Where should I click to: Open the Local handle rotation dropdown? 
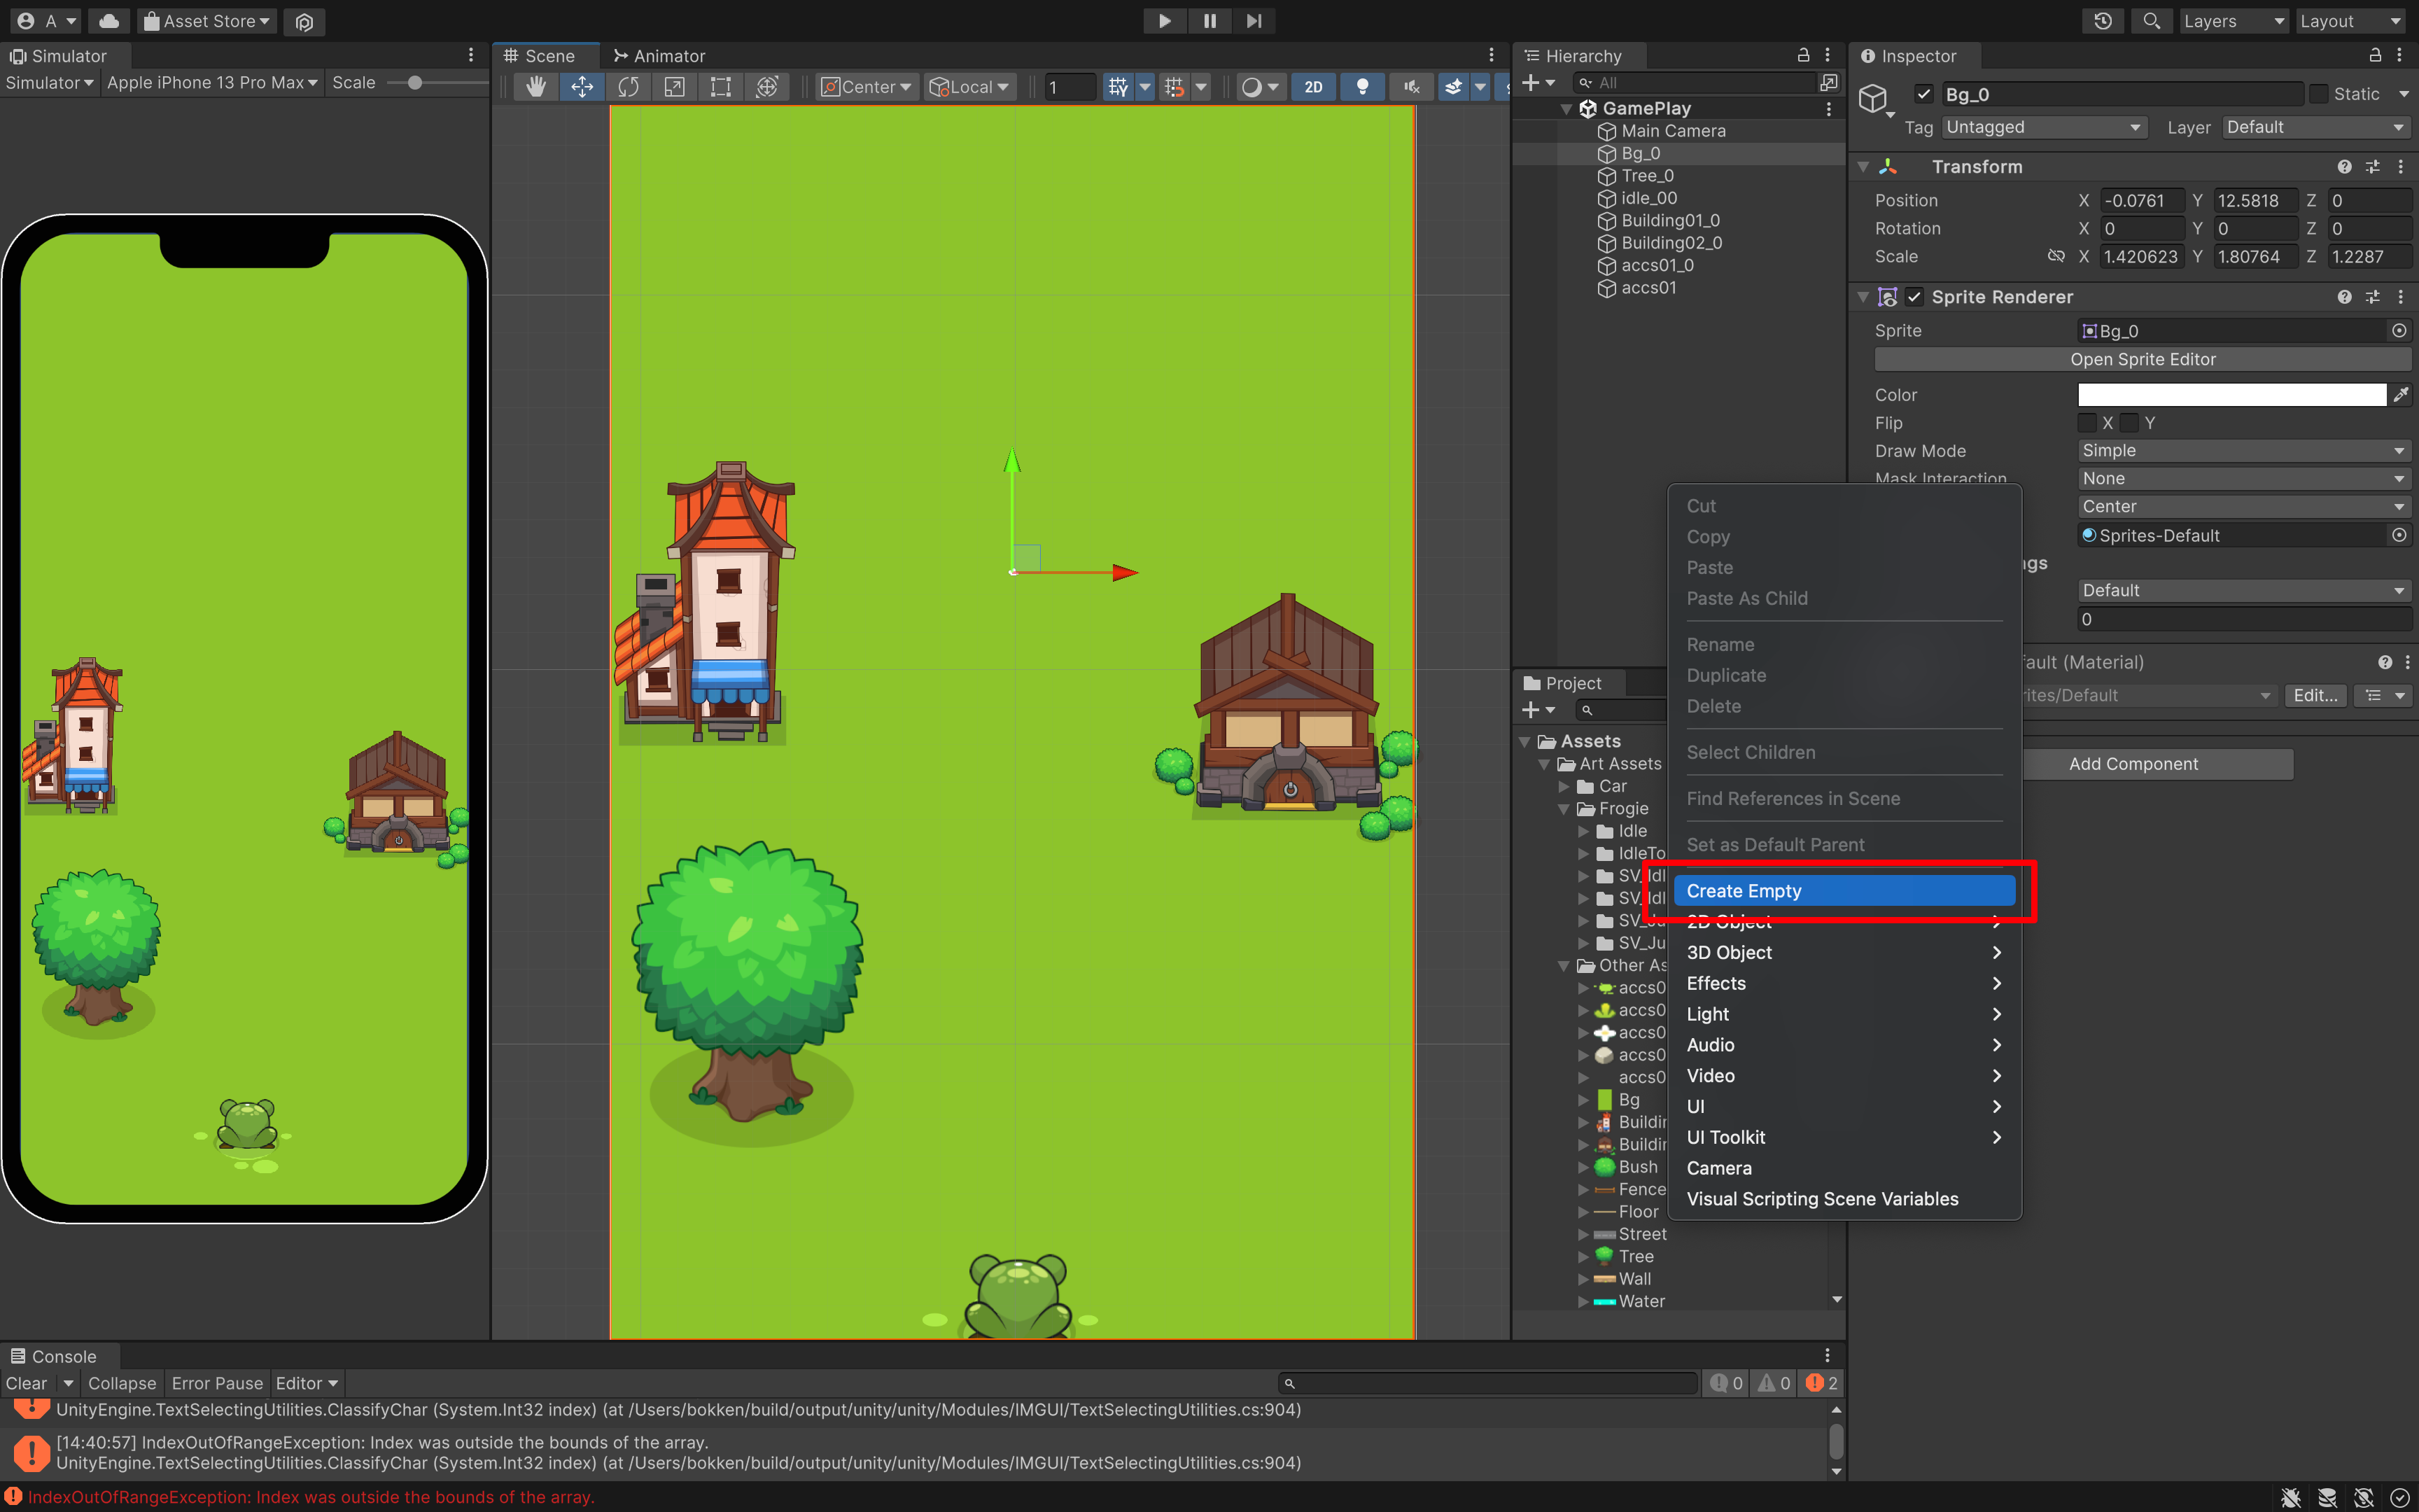pyautogui.click(x=969, y=87)
